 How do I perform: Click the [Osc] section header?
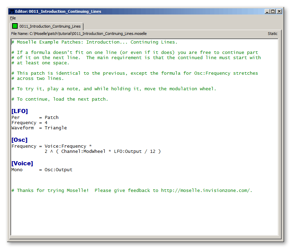(x=19, y=140)
